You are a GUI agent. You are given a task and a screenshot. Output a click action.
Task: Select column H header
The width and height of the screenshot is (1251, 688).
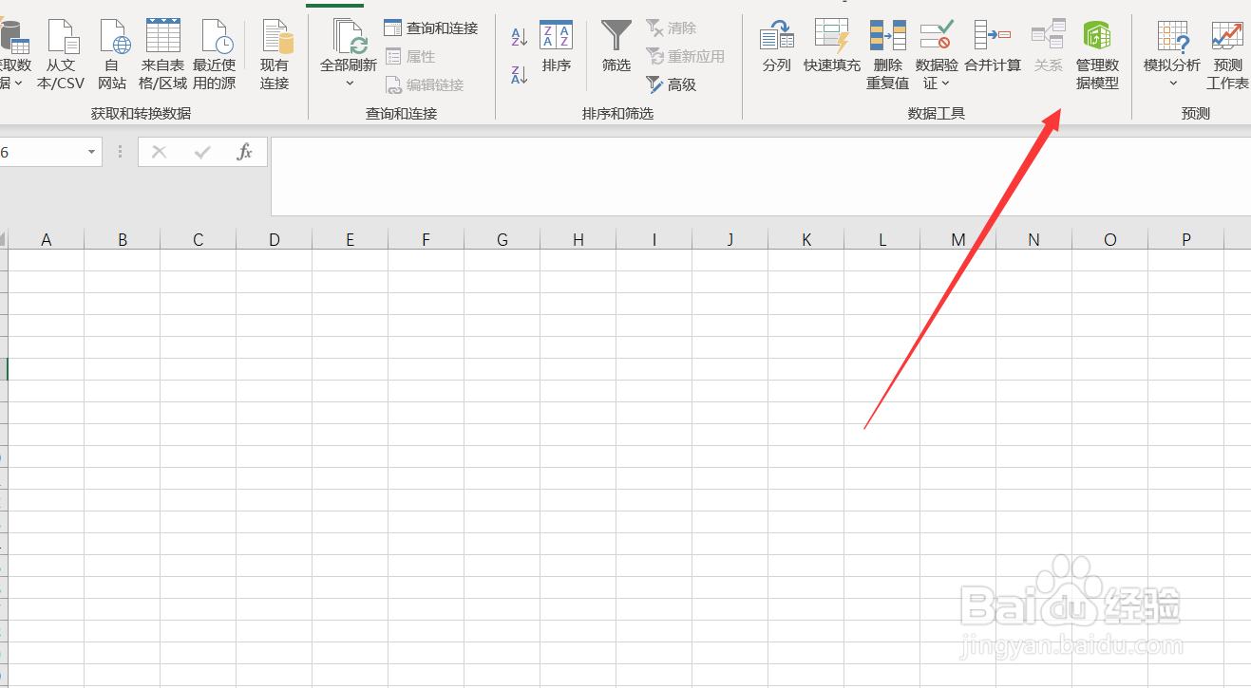pos(578,238)
